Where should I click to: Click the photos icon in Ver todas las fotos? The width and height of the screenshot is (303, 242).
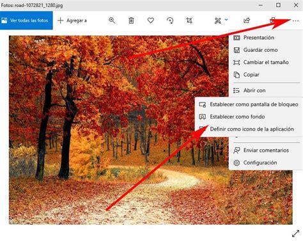4,20
